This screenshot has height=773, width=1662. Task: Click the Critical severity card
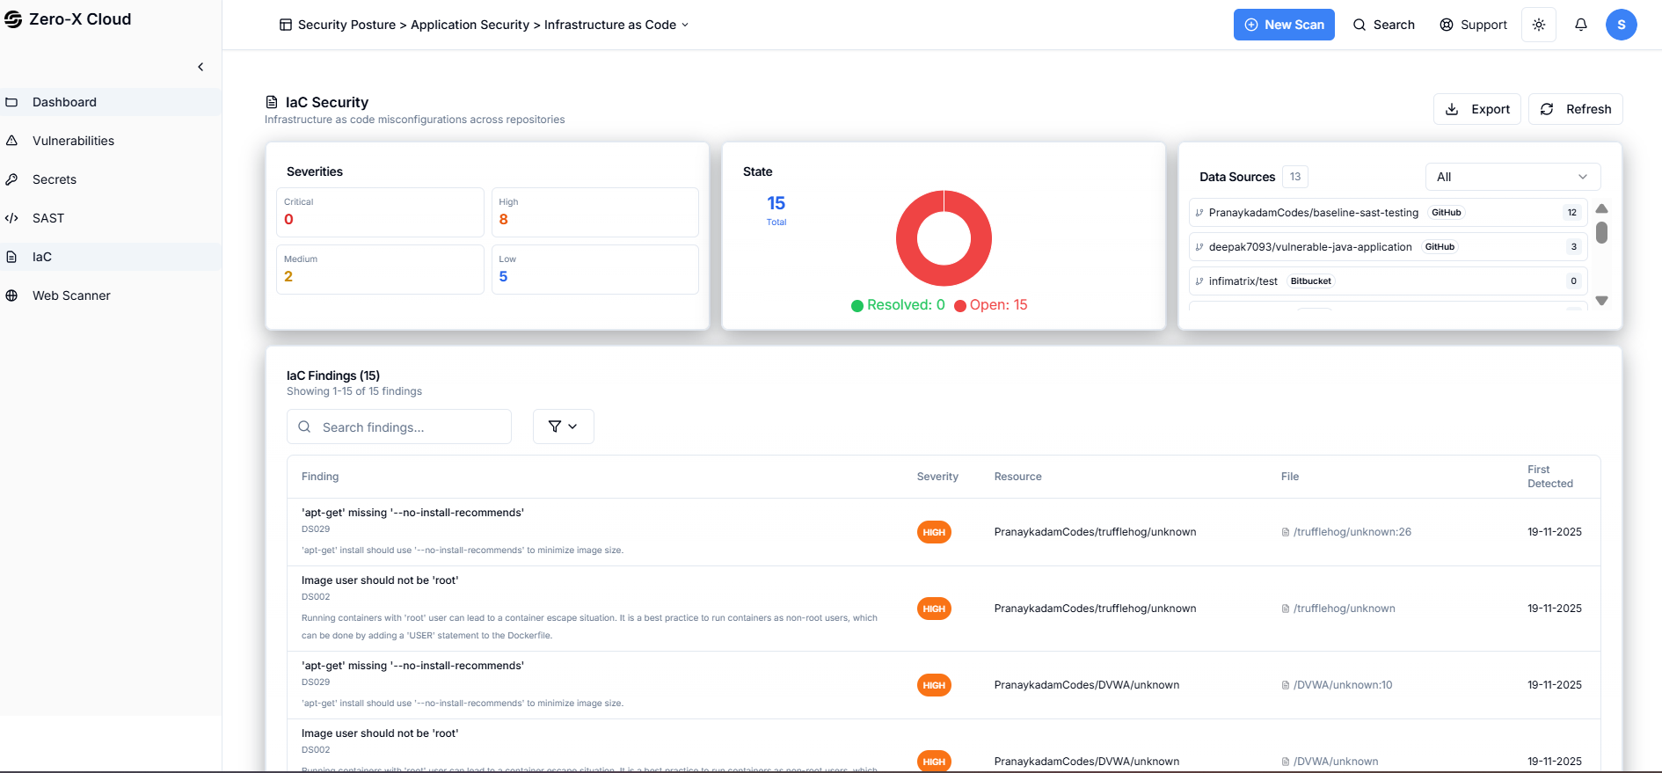point(380,212)
